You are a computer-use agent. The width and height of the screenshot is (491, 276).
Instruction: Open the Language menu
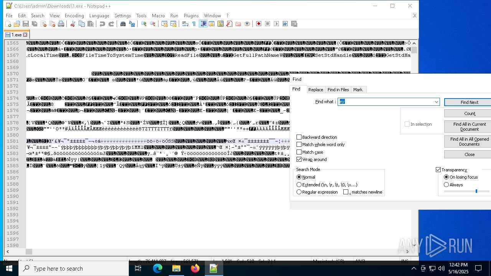99,16
